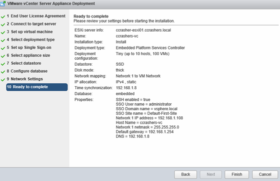
Task: Click the VMware vCenter title bar icon
Action: (x=3, y=4)
